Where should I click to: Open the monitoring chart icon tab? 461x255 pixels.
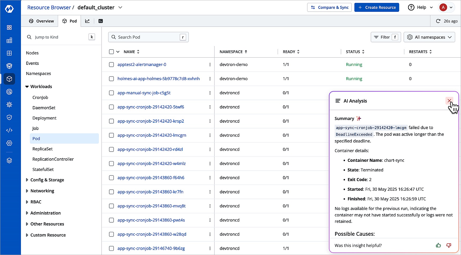[88, 21]
